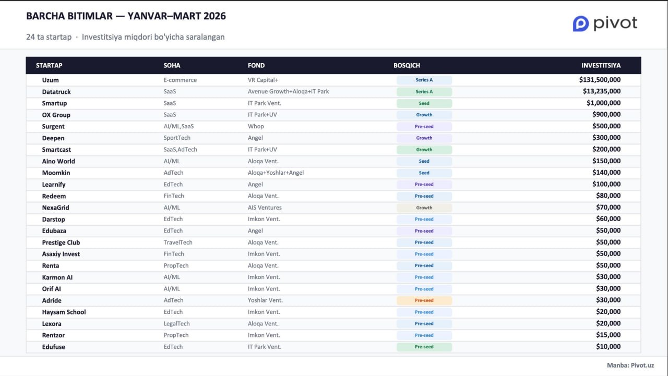Click the STARTAP column header

coord(49,66)
